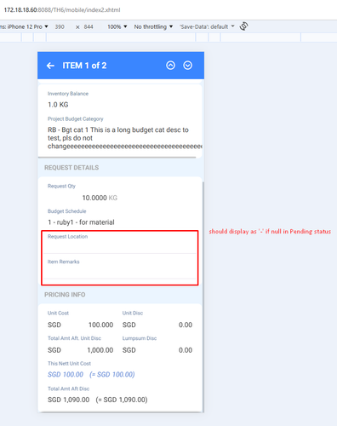The image size is (337, 426).
Task: Click the Lumpsum Disc label
Action: pyautogui.click(x=140, y=338)
